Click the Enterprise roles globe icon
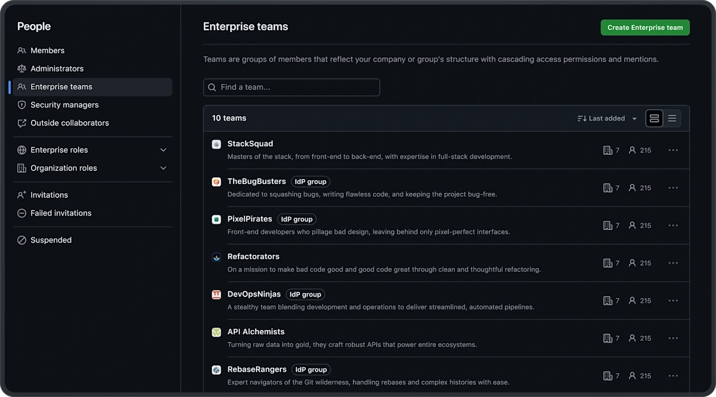Viewport: 716px width, 397px height. pyautogui.click(x=22, y=150)
